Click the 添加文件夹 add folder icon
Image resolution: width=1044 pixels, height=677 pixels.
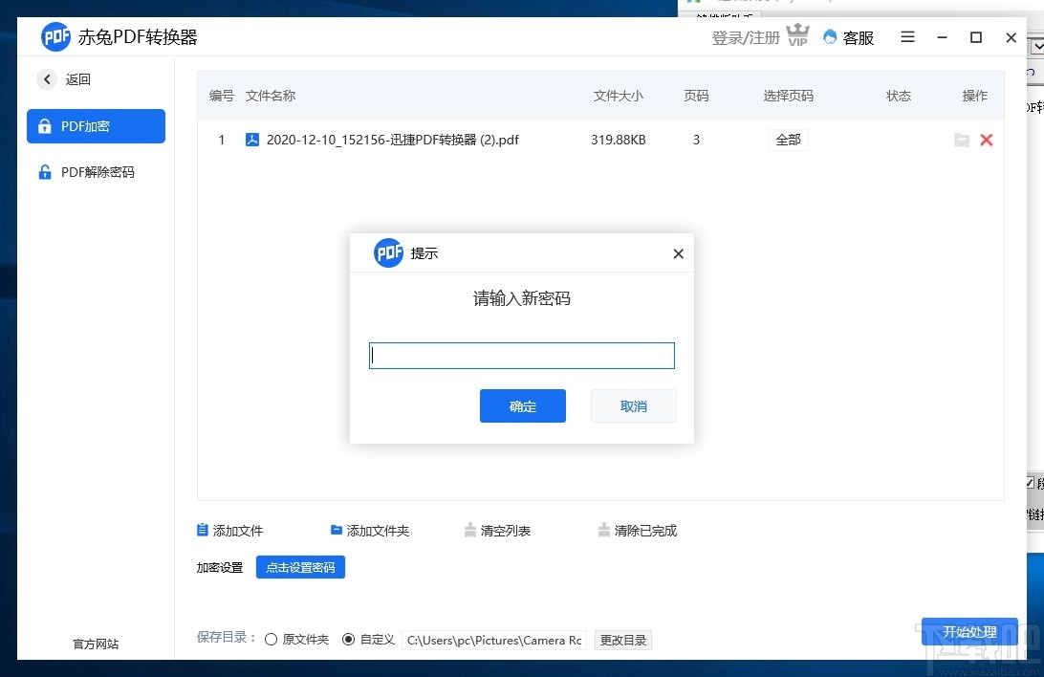coord(336,530)
